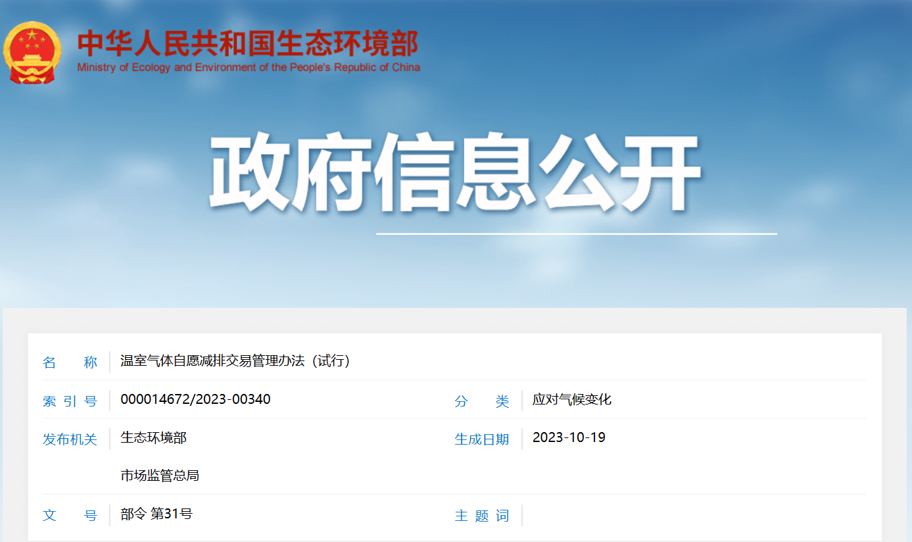
Task: Click the title 温室气体自愿减排交易管理办法（试行）
Action: pos(235,361)
